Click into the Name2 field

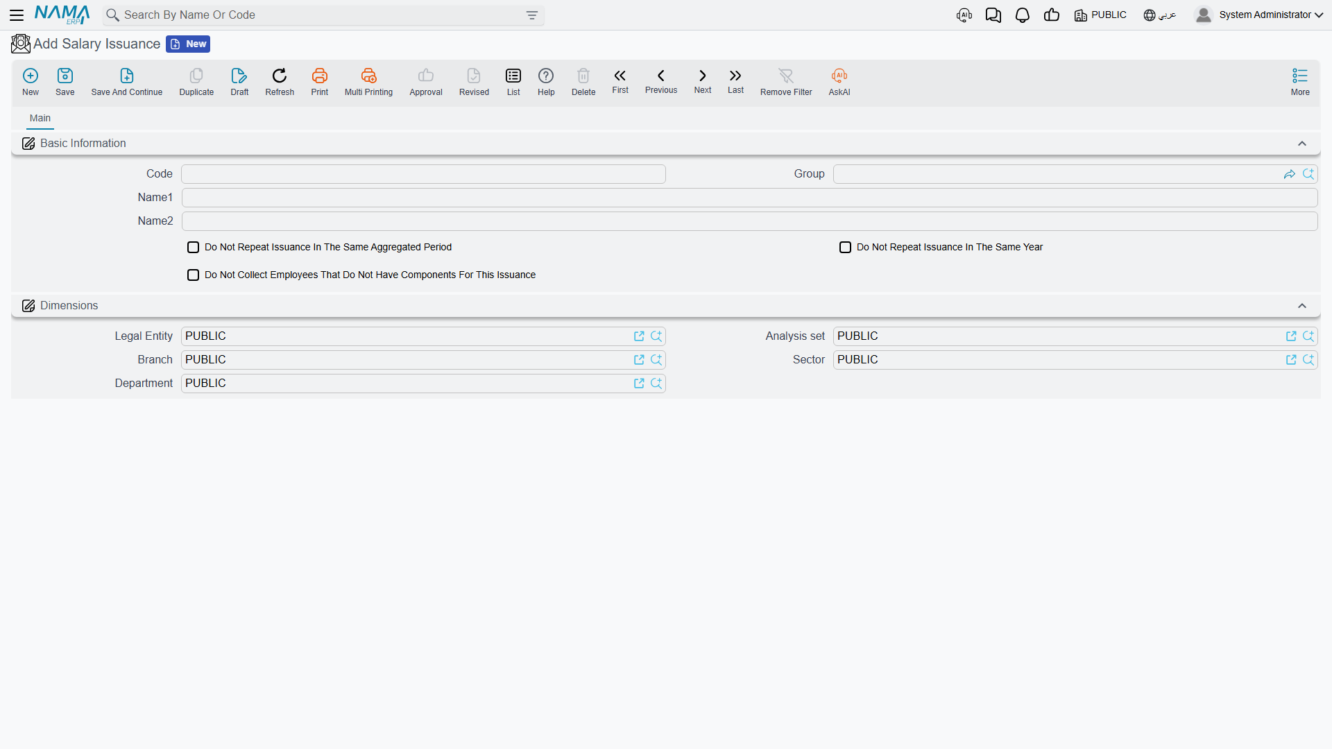(x=749, y=221)
